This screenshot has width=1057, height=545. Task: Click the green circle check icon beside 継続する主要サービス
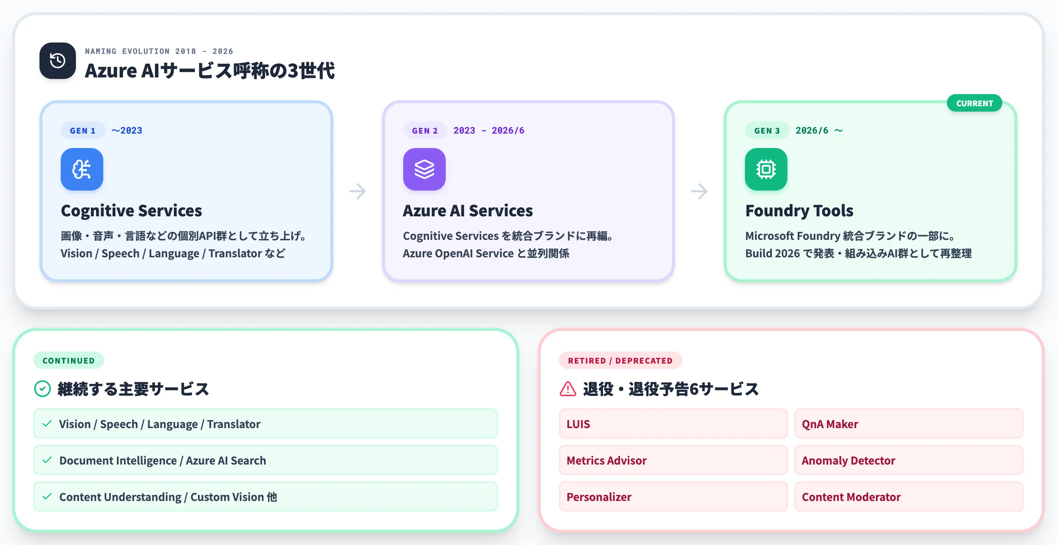[x=42, y=389]
